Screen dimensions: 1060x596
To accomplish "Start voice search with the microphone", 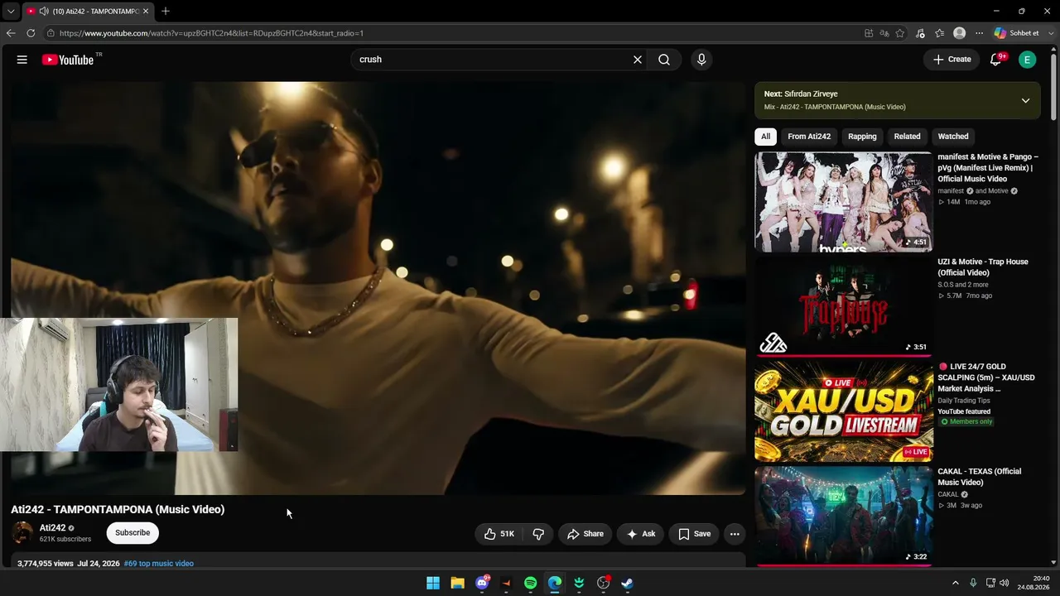I will pyautogui.click(x=701, y=60).
